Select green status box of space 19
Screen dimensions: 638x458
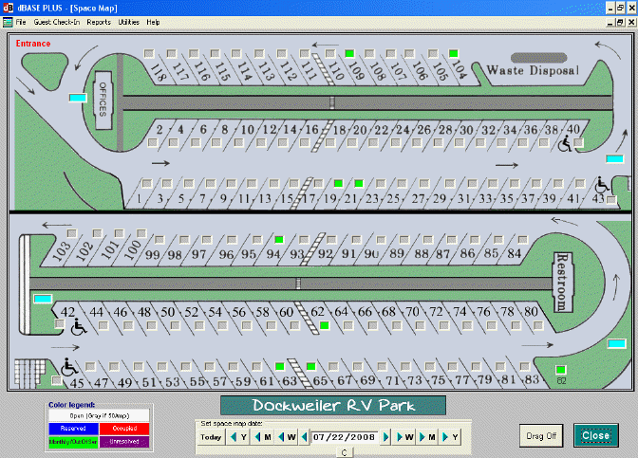(x=338, y=183)
